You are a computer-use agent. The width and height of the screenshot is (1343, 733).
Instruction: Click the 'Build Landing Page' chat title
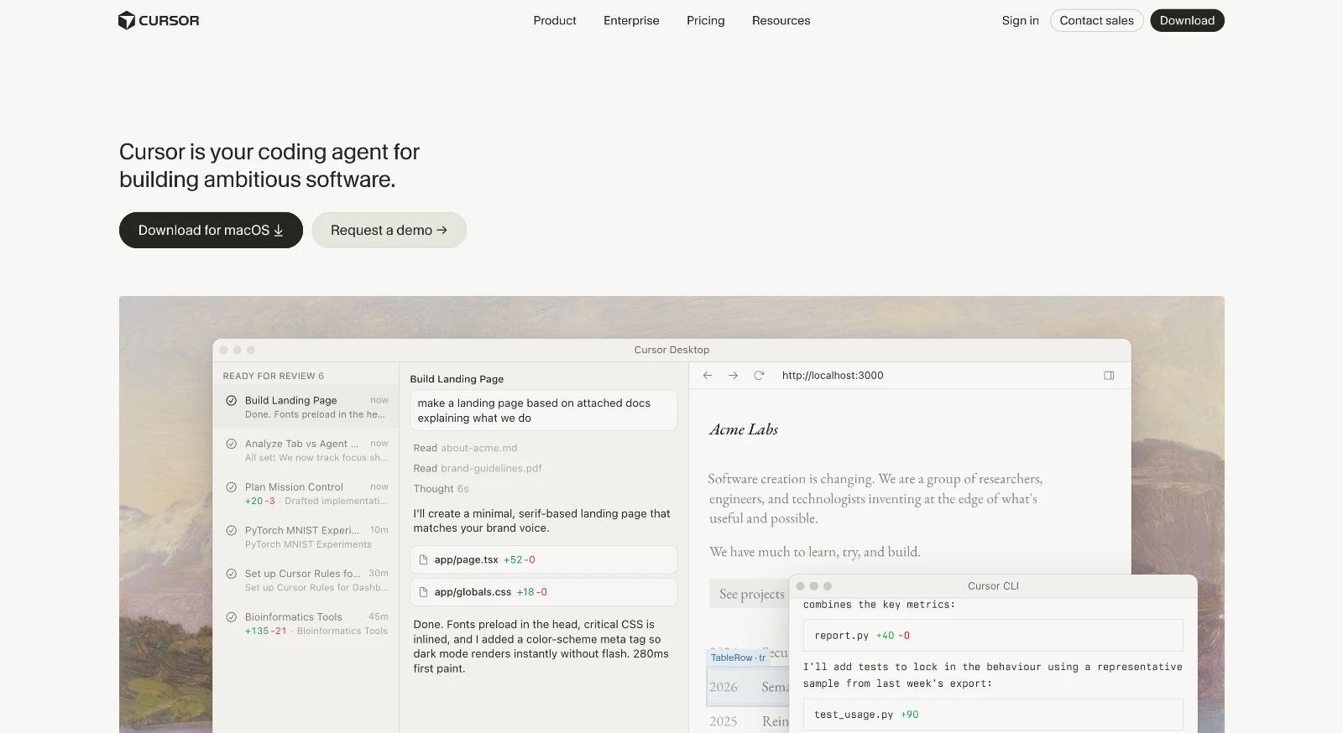(457, 379)
